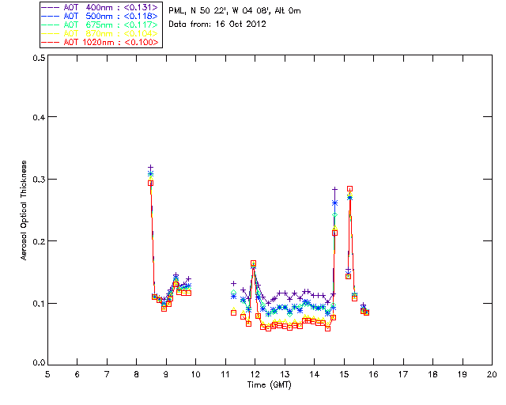Click the red square peak marker just after 15 GMT
The height and width of the screenshot is (405, 506).
tap(349, 188)
